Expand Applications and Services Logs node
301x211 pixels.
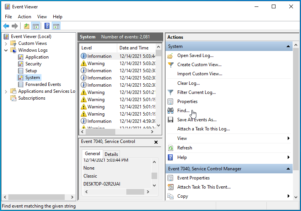[x=6, y=92]
